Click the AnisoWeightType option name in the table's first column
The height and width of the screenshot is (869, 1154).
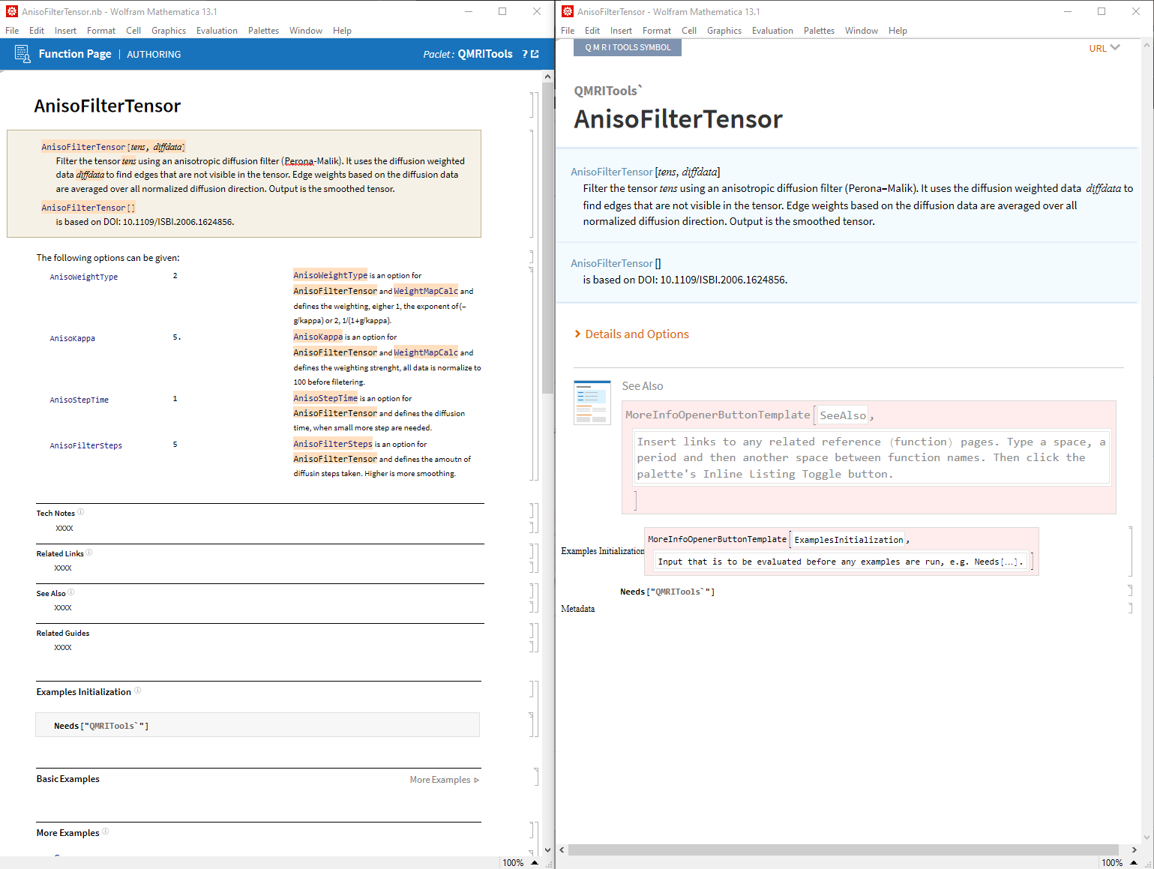pos(84,277)
